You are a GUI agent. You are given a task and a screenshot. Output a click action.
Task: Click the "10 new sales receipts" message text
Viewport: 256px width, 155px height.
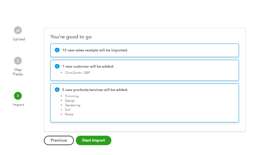tap(95, 50)
